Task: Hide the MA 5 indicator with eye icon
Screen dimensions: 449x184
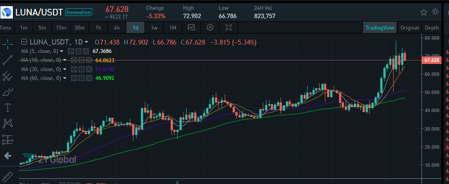Action: (x=70, y=51)
